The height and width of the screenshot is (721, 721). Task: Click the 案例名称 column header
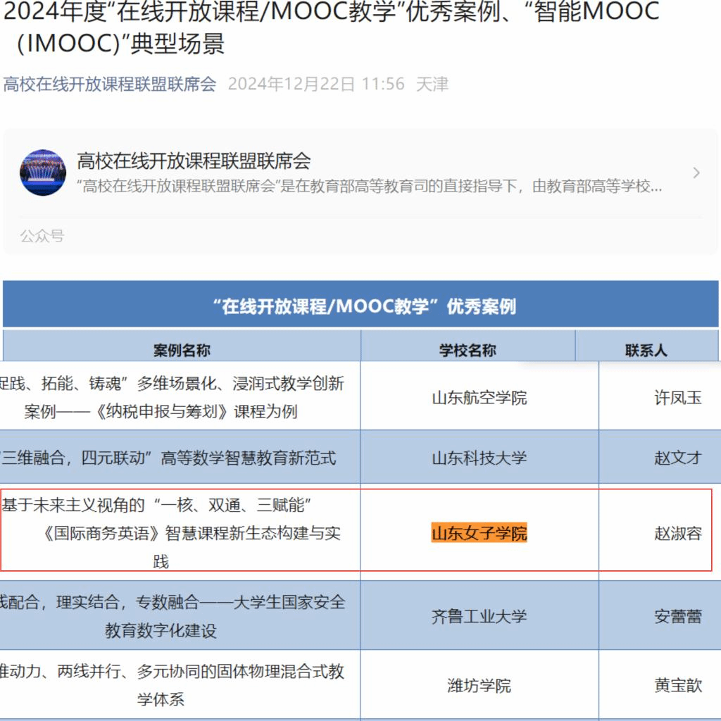coord(182,350)
